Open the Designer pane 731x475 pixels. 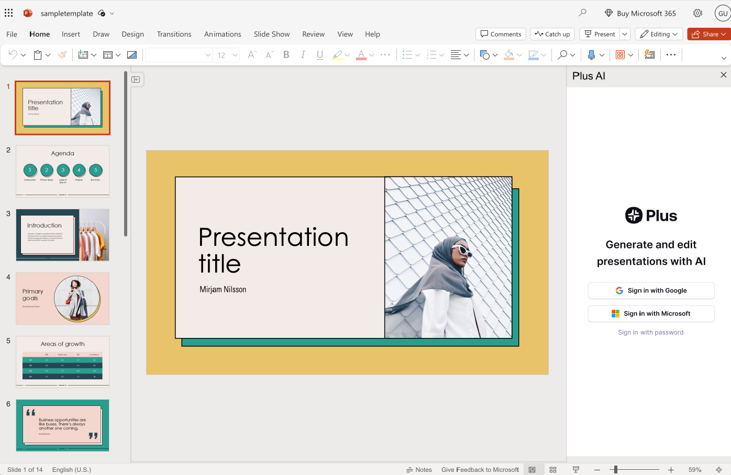[x=649, y=54]
